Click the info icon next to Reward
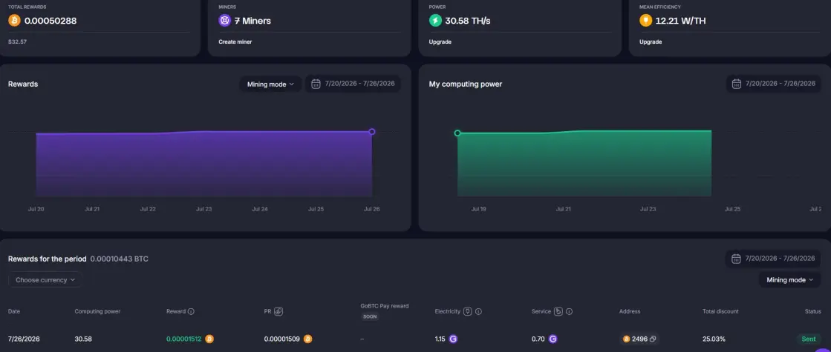831x352 pixels. click(x=192, y=311)
